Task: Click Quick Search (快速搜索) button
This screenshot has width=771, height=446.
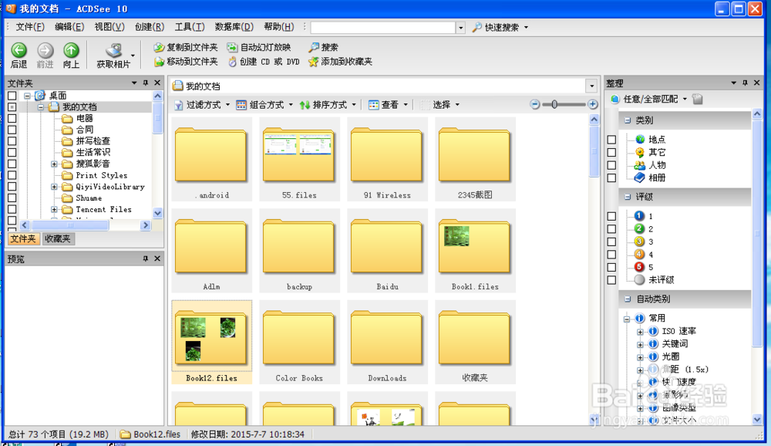Action: [x=496, y=27]
